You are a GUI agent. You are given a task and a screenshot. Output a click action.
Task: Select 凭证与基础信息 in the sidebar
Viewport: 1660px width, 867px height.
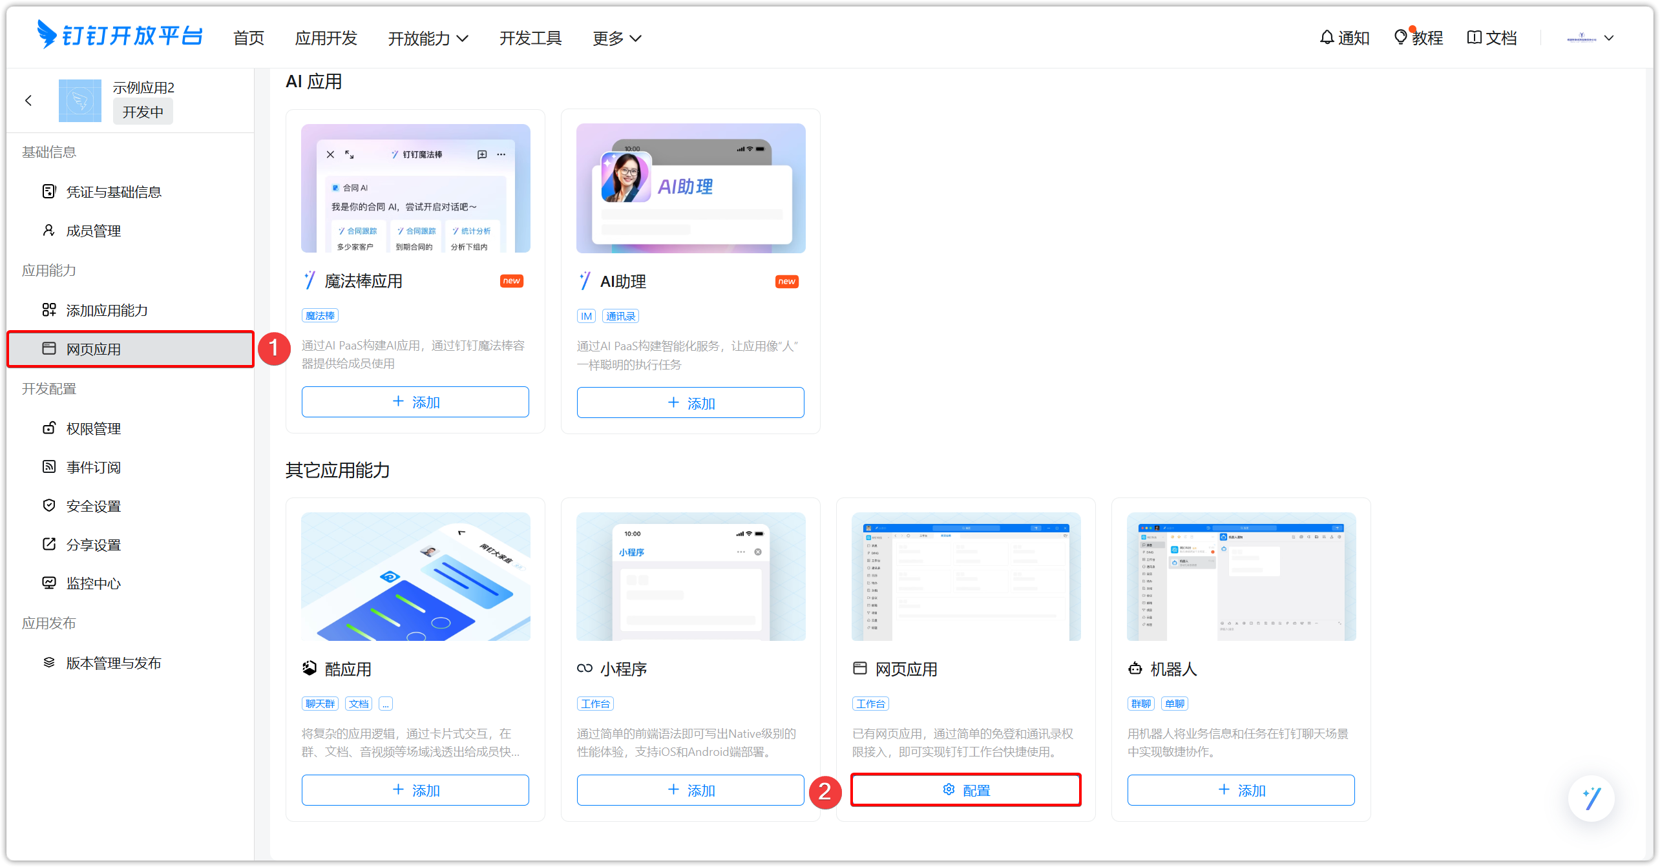(x=131, y=192)
